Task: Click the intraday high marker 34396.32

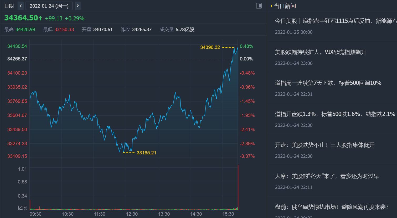Action: [x=210, y=47]
